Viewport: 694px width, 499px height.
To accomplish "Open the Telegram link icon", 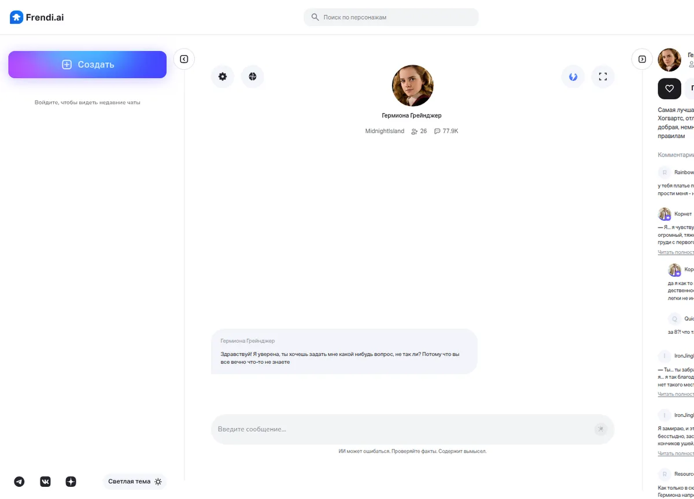I will (19, 482).
